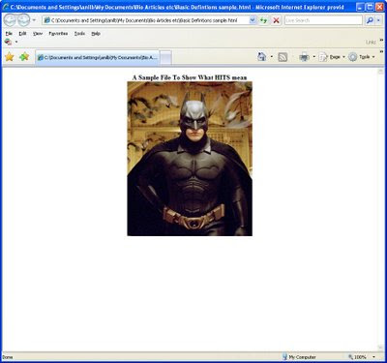Click the 'Done' status text
The height and width of the screenshot is (363, 387).
click(x=8, y=357)
